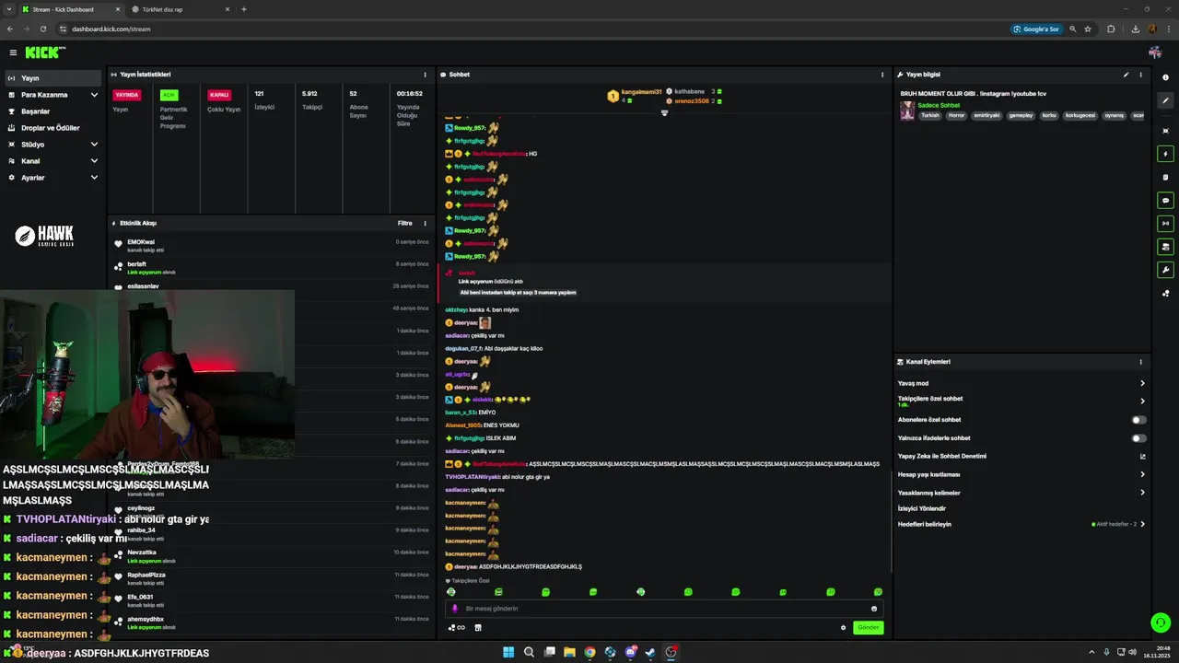Select Yayın in the left sidebar
This screenshot has width=1179, height=663.
coord(53,78)
